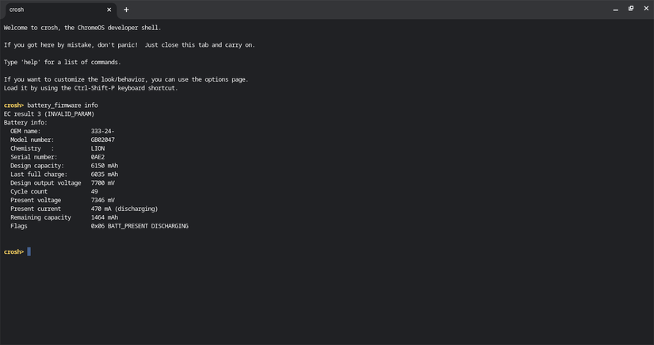Screen dimensions: 654x345
Task: Click the last full charge 6035 mAh value
Action: click(105, 174)
